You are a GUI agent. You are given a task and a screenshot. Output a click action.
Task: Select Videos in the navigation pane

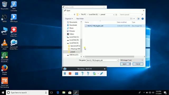[72, 34]
